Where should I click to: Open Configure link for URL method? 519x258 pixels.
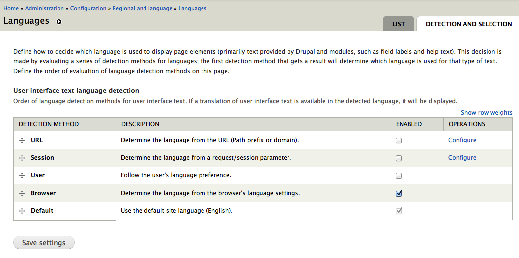click(x=462, y=140)
